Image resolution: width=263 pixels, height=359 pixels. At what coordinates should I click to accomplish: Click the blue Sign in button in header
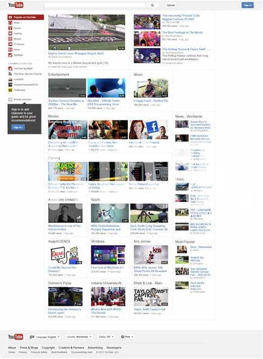click(247, 5)
